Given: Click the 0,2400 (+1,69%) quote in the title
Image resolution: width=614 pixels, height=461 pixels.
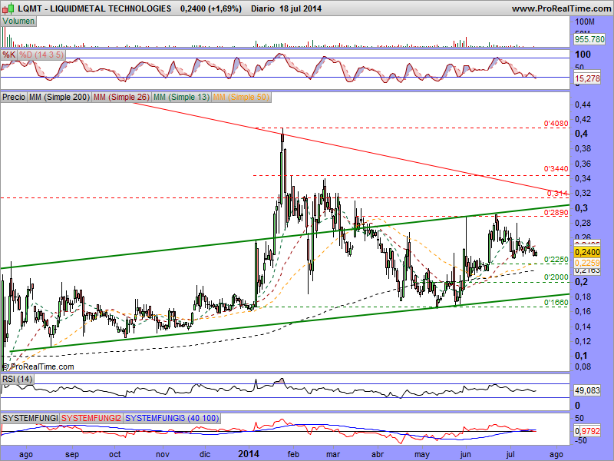Looking at the screenshot, I should 211,8.
